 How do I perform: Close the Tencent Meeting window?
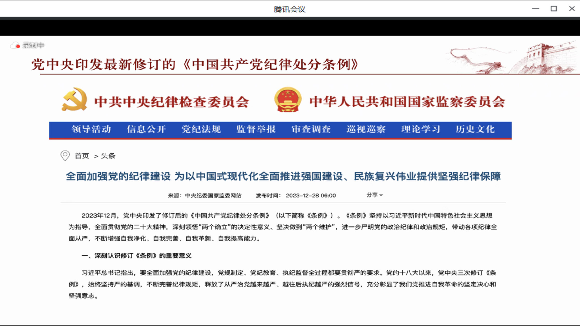[572, 9]
